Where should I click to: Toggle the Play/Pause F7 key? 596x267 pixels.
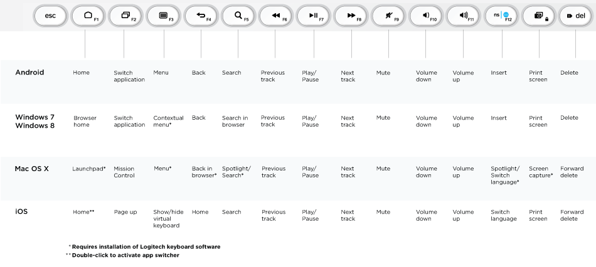[x=314, y=16]
